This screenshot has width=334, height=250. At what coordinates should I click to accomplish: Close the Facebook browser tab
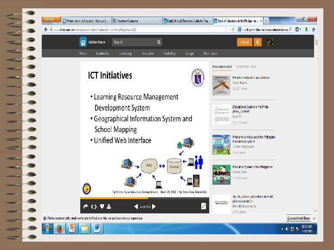click(x=160, y=21)
